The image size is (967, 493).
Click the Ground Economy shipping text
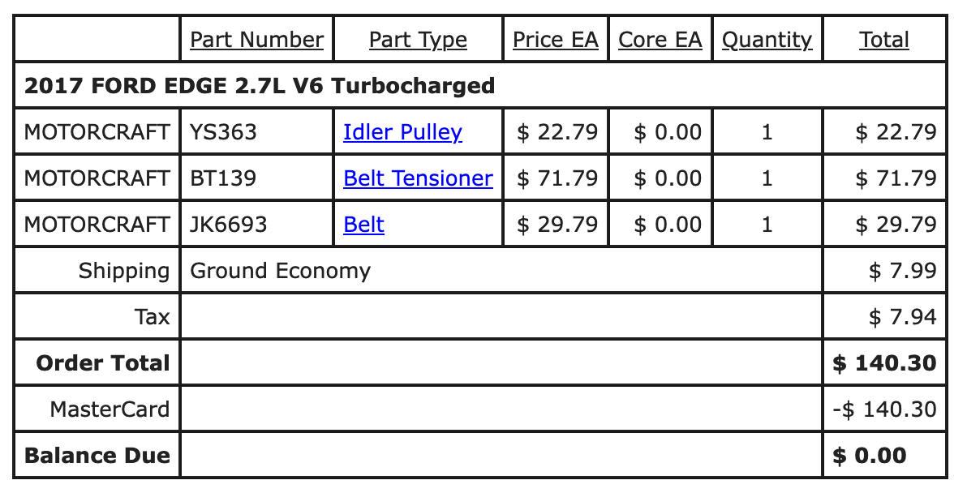[280, 271]
